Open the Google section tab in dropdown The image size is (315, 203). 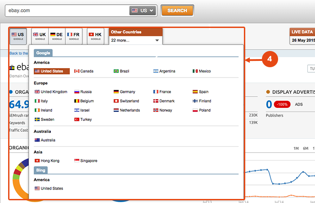click(x=43, y=53)
